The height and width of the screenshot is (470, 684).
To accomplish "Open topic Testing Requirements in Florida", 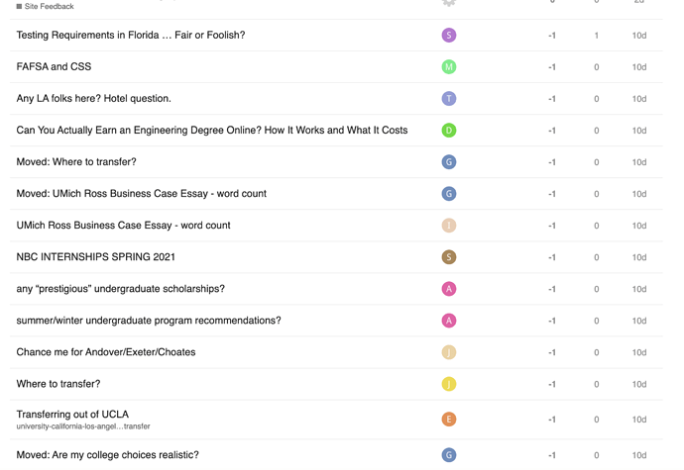I will [131, 35].
